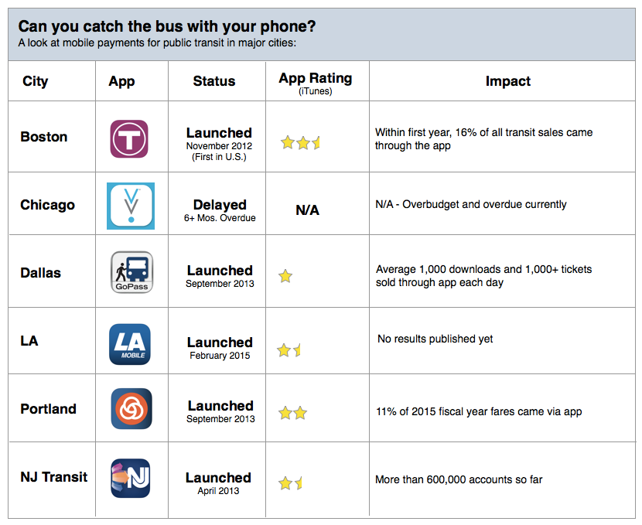Click the Status column header
The image size is (642, 525).
click(214, 81)
